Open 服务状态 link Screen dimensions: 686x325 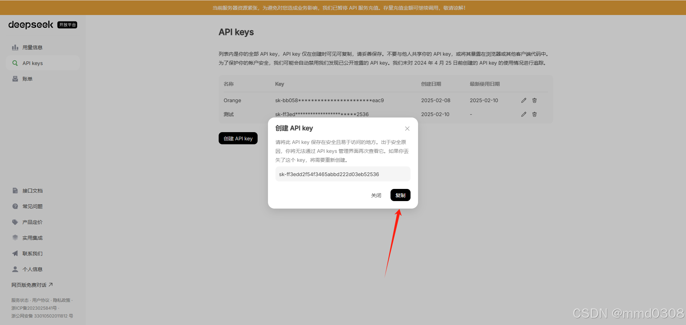[20, 300]
